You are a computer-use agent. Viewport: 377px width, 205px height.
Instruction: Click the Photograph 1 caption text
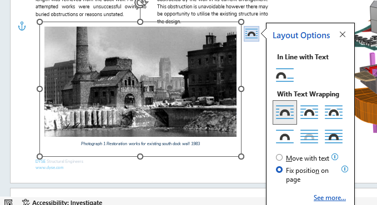click(x=140, y=143)
